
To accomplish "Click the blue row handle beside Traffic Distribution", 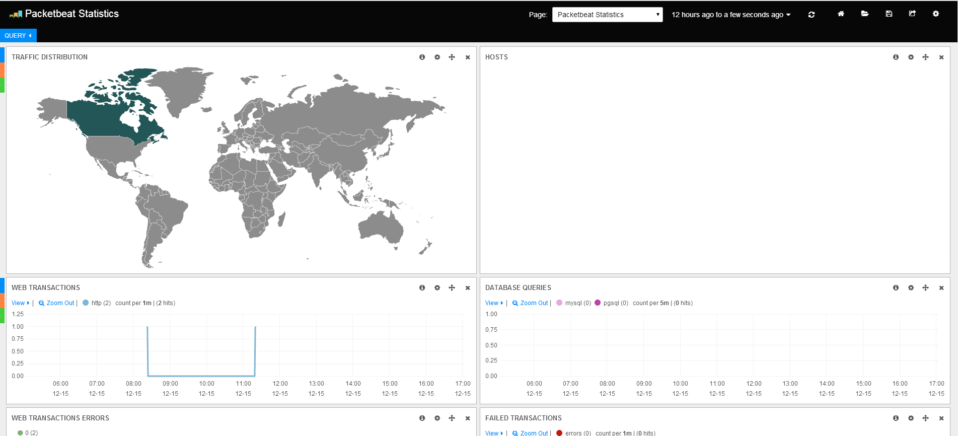I will [2, 55].
